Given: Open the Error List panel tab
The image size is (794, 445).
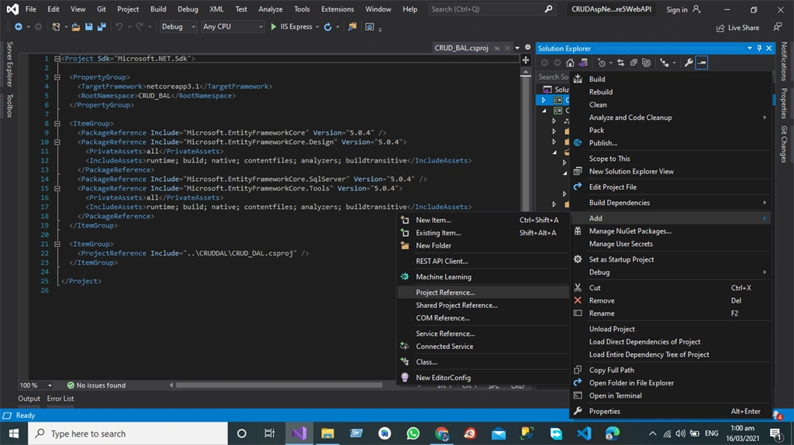Looking at the screenshot, I should 60,399.
